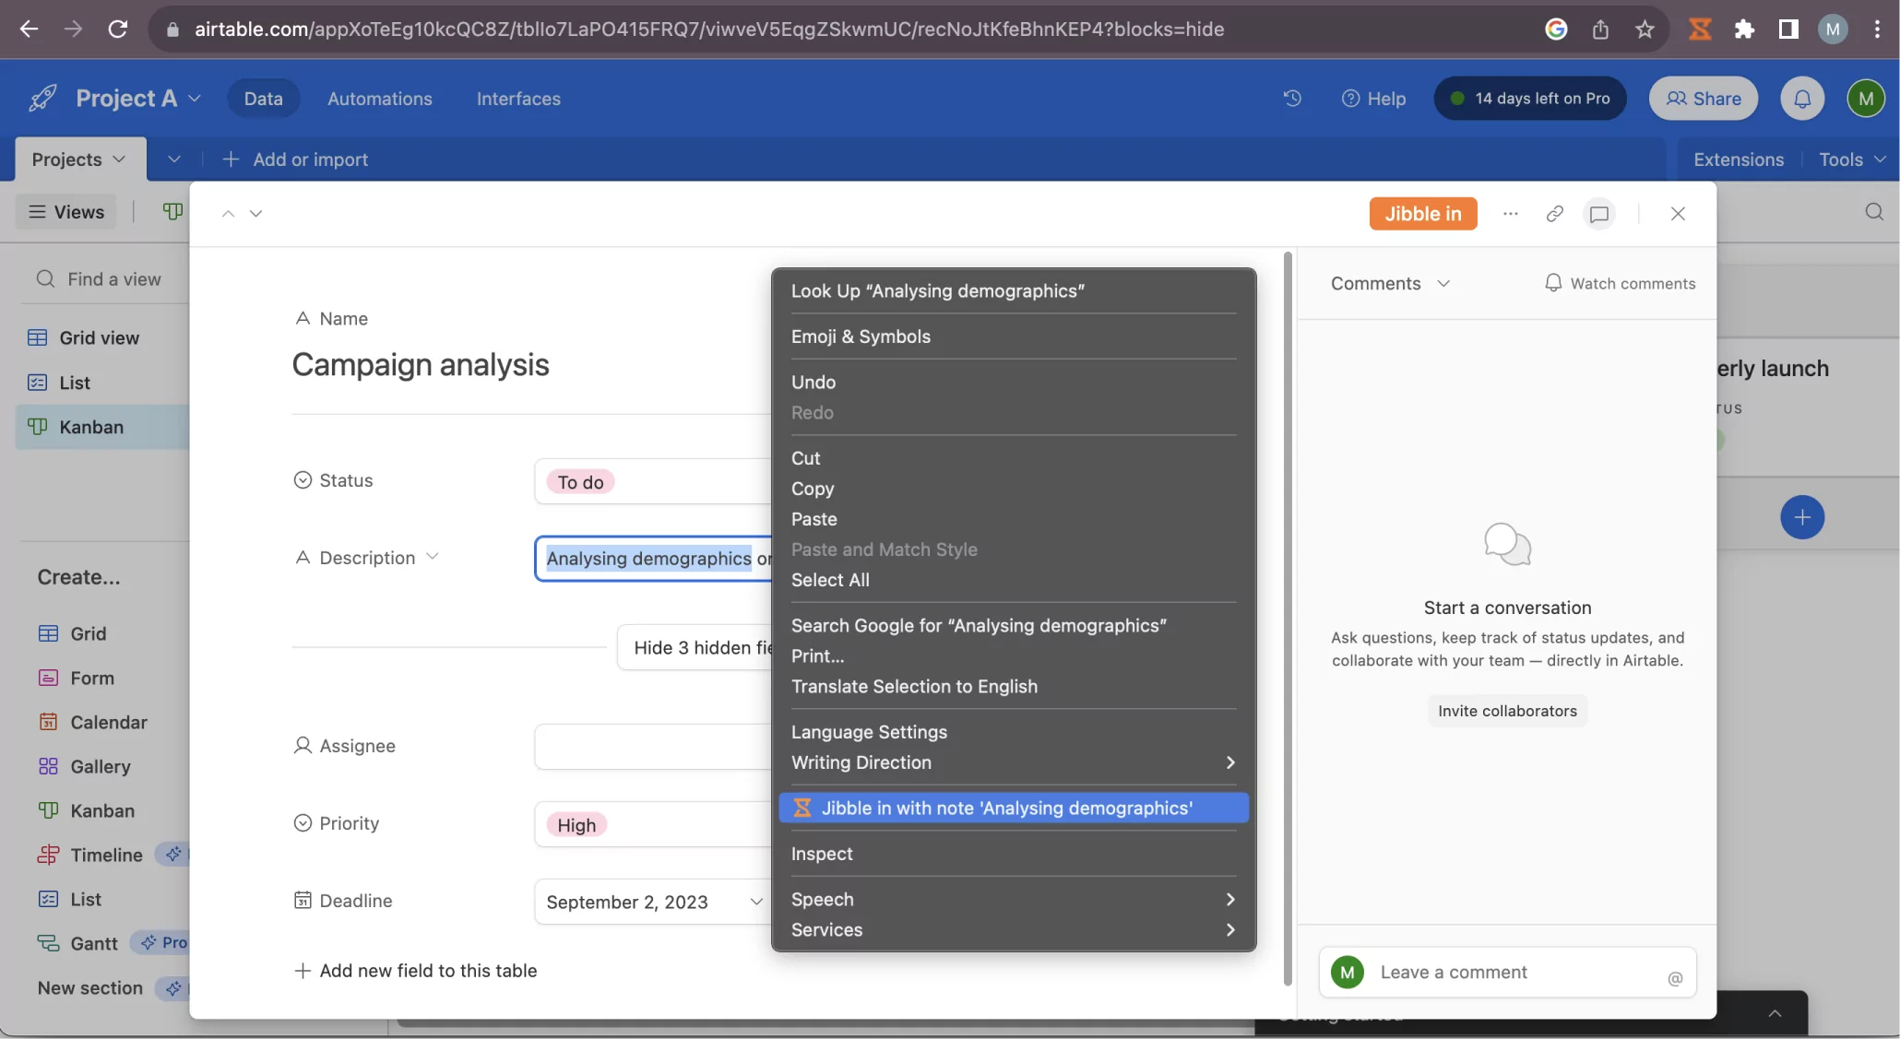Select Copy in the context menu

(813, 489)
